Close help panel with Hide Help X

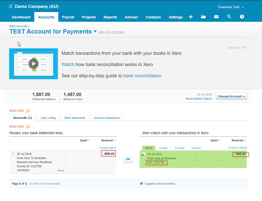pos(244,48)
